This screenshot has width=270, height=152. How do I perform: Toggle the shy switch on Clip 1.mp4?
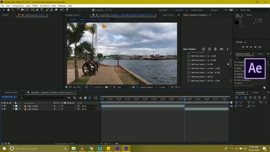tap(54, 106)
